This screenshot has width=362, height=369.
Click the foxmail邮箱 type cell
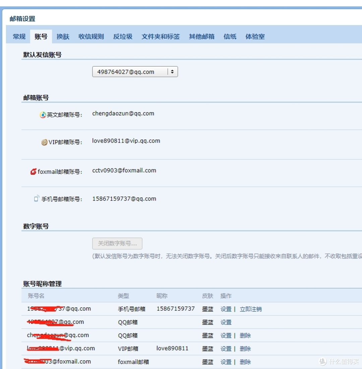tap(133, 362)
